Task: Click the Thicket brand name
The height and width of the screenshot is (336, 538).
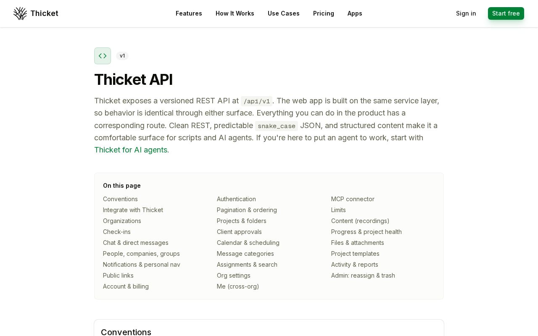Action: point(44,13)
